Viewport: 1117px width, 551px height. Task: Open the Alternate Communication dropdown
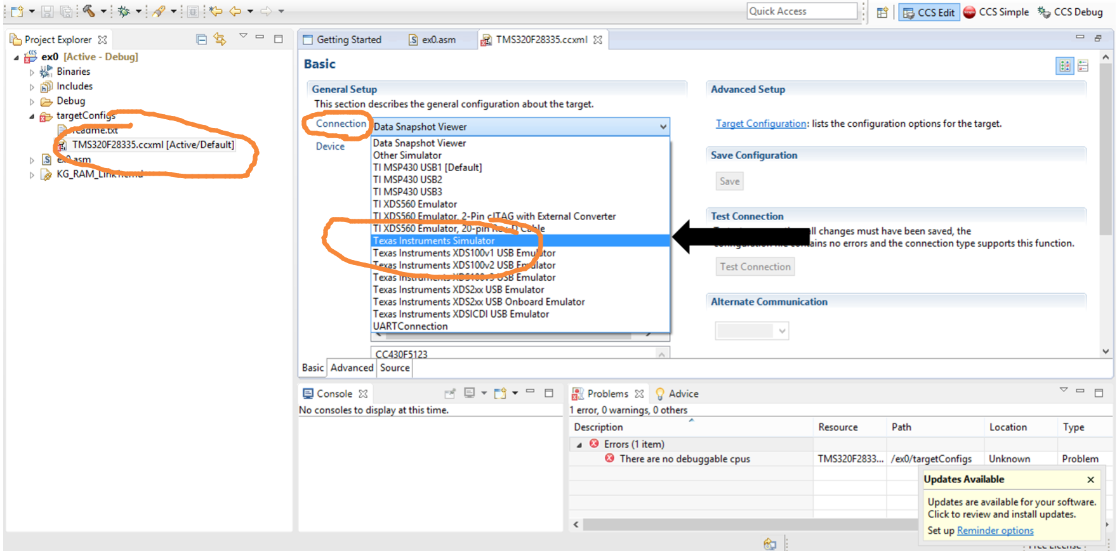[x=782, y=330]
